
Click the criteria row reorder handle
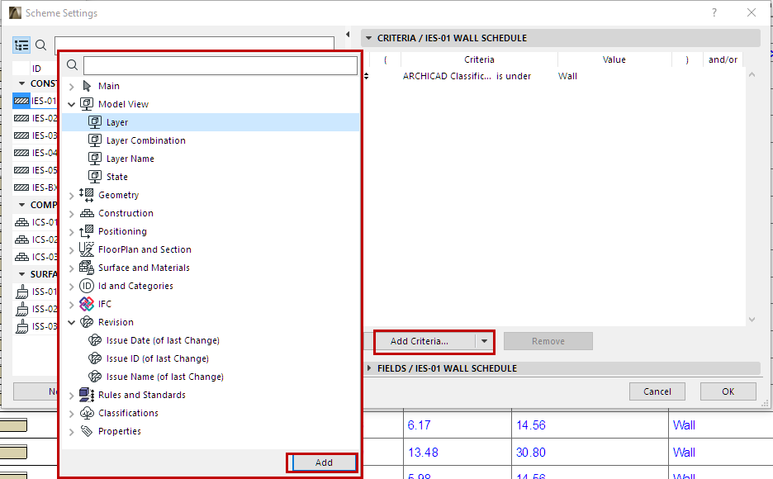pyautogui.click(x=367, y=76)
